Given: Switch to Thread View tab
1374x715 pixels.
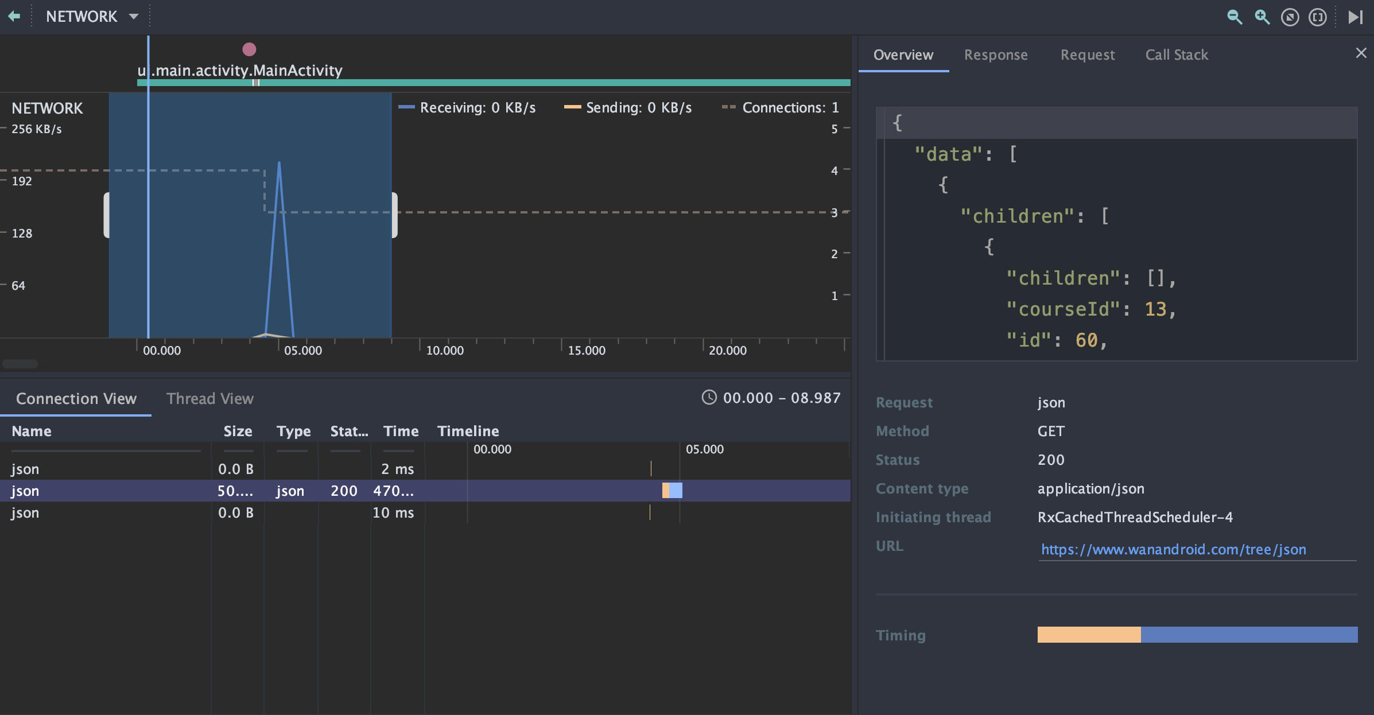Looking at the screenshot, I should [209, 399].
